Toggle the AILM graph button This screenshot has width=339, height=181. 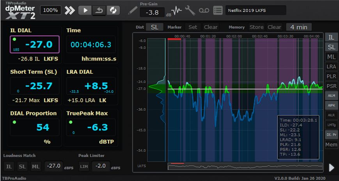[x=331, y=96]
